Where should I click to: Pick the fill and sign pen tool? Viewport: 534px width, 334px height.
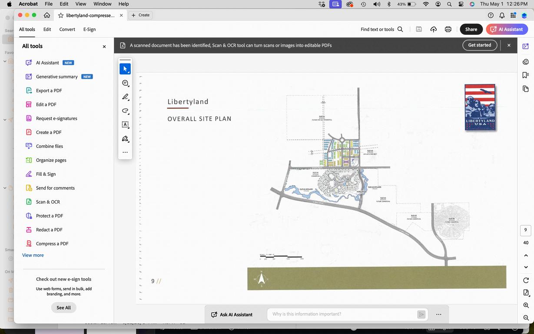click(x=125, y=139)
